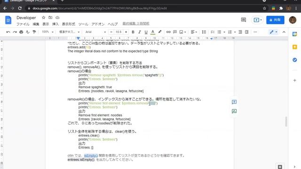
Task: Bookmark this page with star icon
Action: [264, 8]
